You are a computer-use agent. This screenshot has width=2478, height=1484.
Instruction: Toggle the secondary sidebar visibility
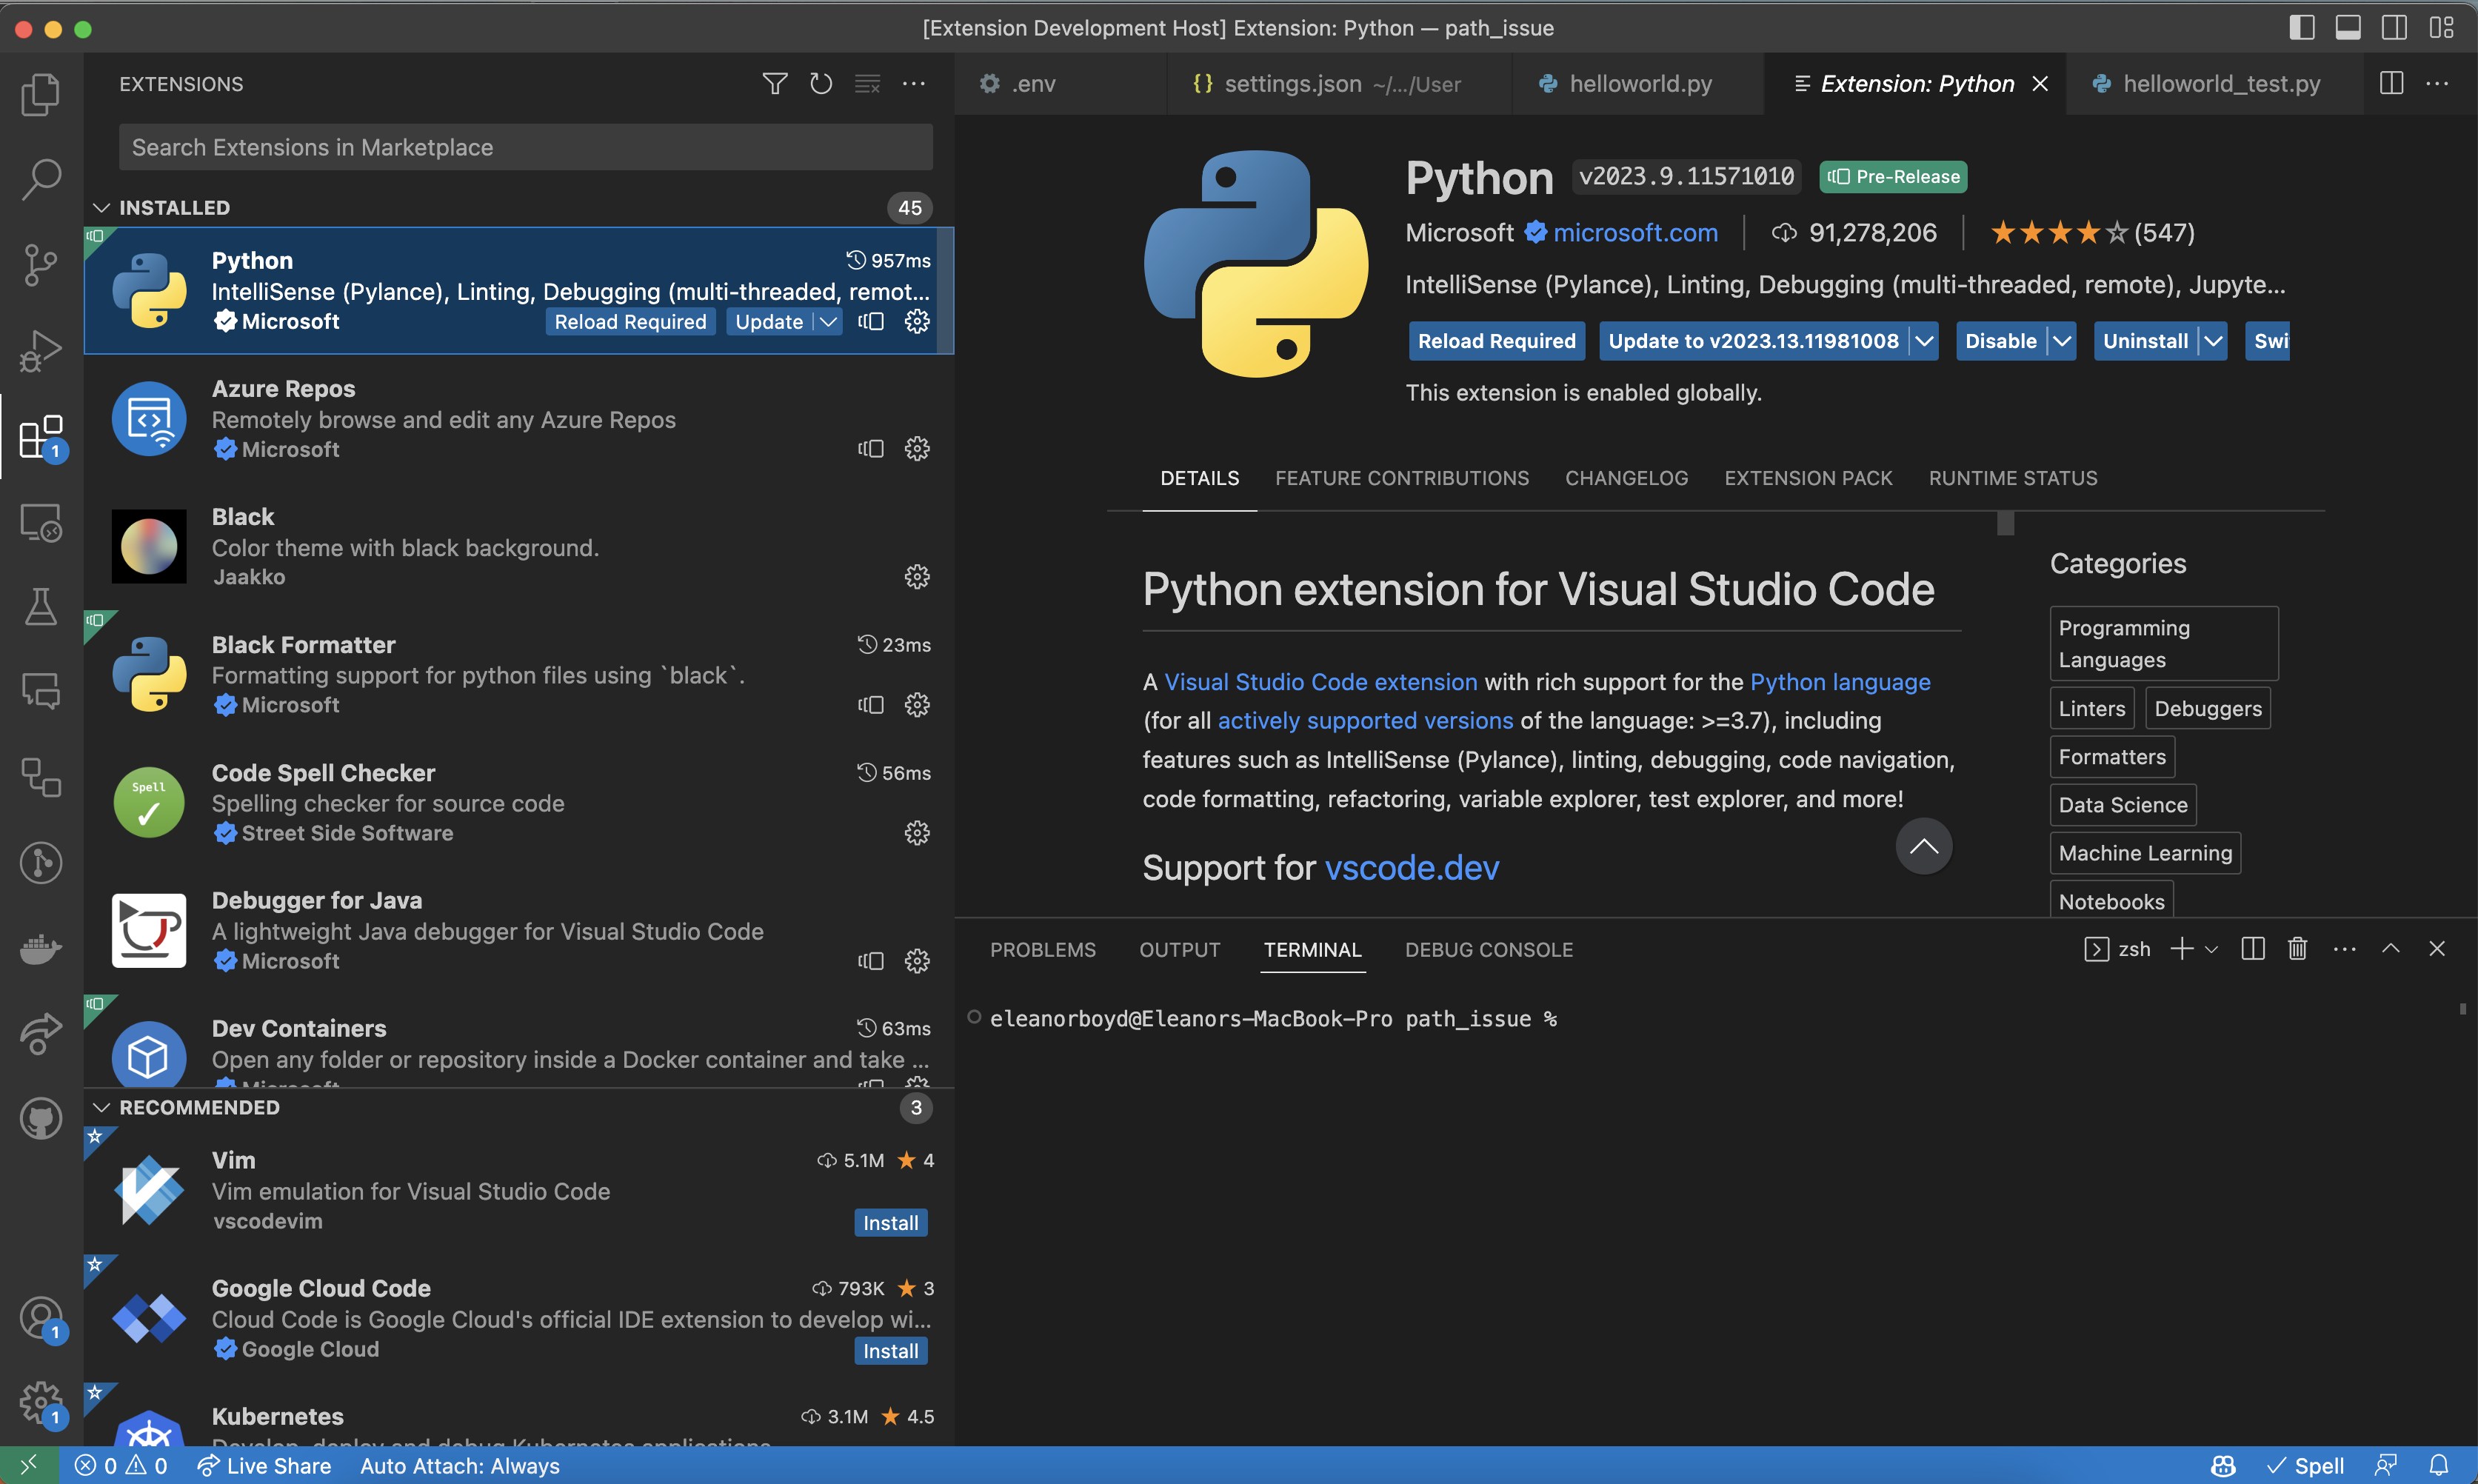click(2394, 28)
